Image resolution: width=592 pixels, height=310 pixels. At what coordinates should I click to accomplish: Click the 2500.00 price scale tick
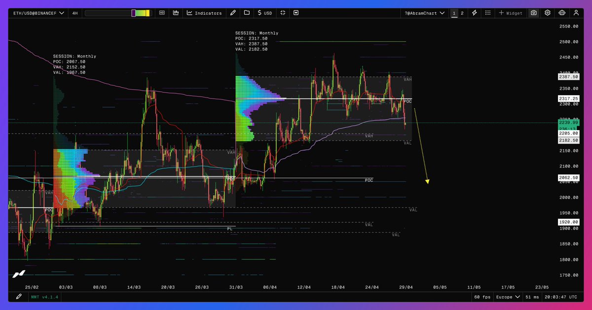568,42
